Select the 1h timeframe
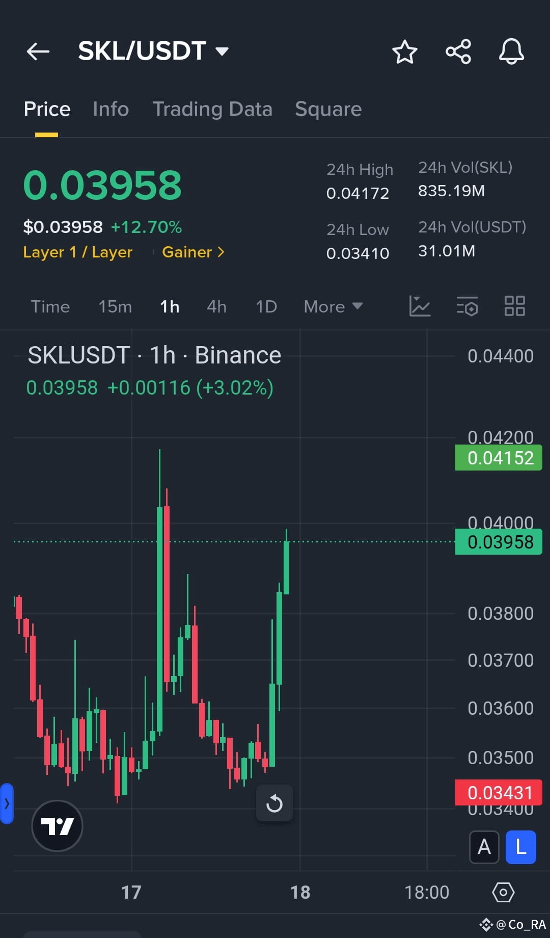The height and width of the screenshot is (938, 550). click(170, 306)
